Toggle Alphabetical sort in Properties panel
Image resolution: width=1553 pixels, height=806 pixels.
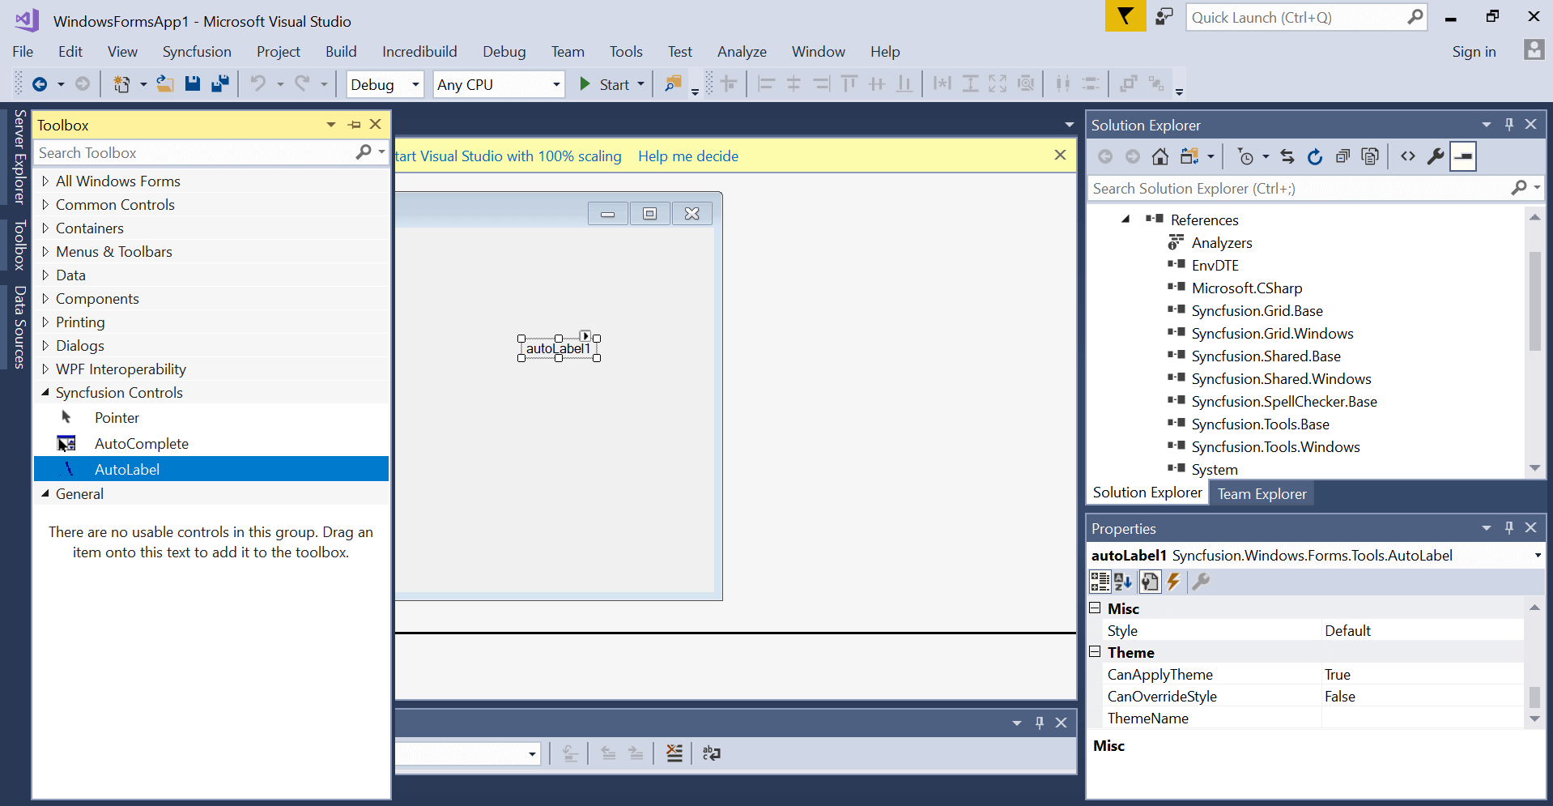(x=1123, y=582)
